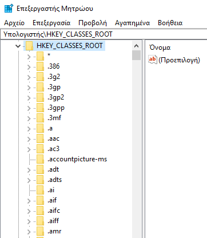Expand the .3gpp key
The width and height of the screenshot is (207, 238).
pos(29,108)
